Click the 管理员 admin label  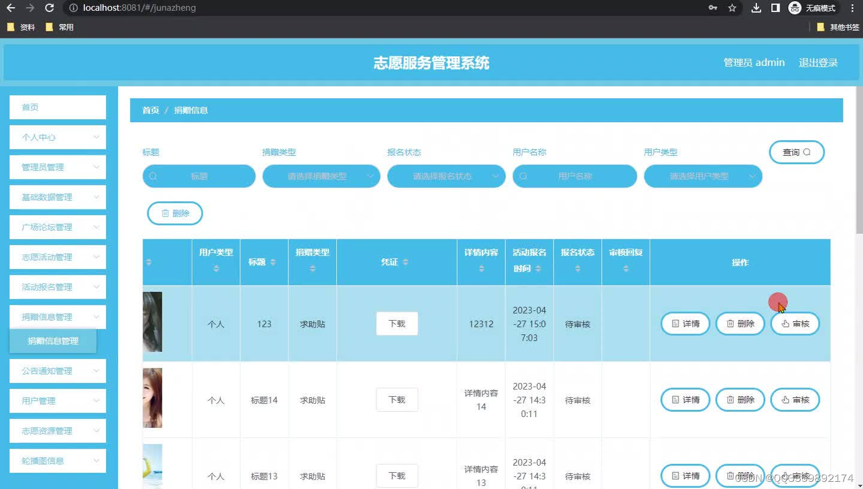754,62
